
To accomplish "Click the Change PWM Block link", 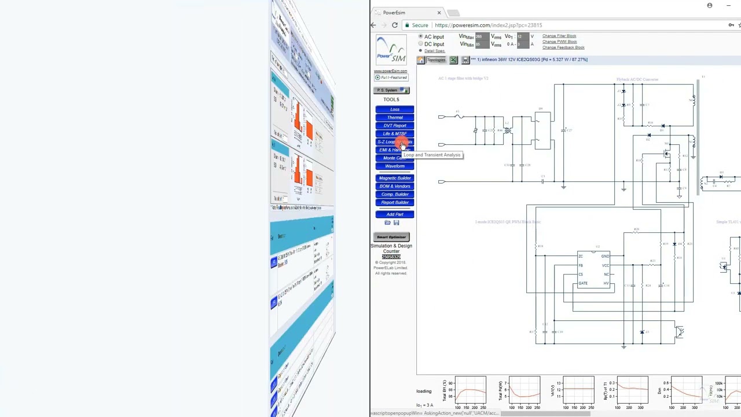I will click(x=559, y=42).
